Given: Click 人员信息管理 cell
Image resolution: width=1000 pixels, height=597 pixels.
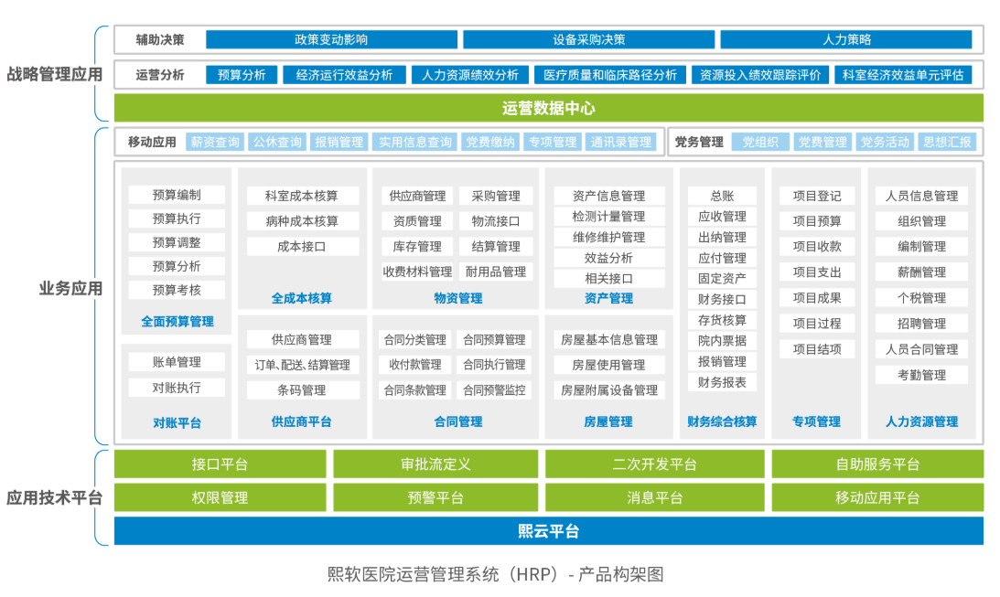Looking at the screenshot, I should pyautogui.click(x=921, y=196).
